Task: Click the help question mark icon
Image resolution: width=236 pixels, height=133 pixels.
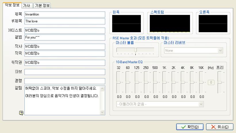Action: tap(21, 113)
